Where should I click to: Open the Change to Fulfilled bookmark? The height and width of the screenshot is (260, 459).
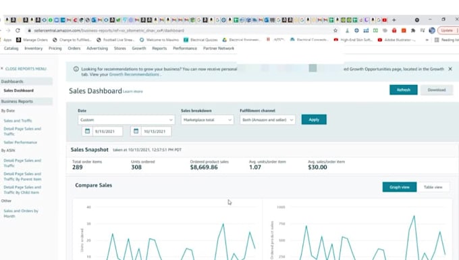(x=72, y=40)
